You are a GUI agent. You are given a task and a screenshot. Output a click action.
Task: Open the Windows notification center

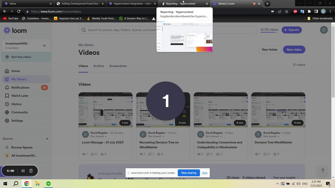point(328,184)
